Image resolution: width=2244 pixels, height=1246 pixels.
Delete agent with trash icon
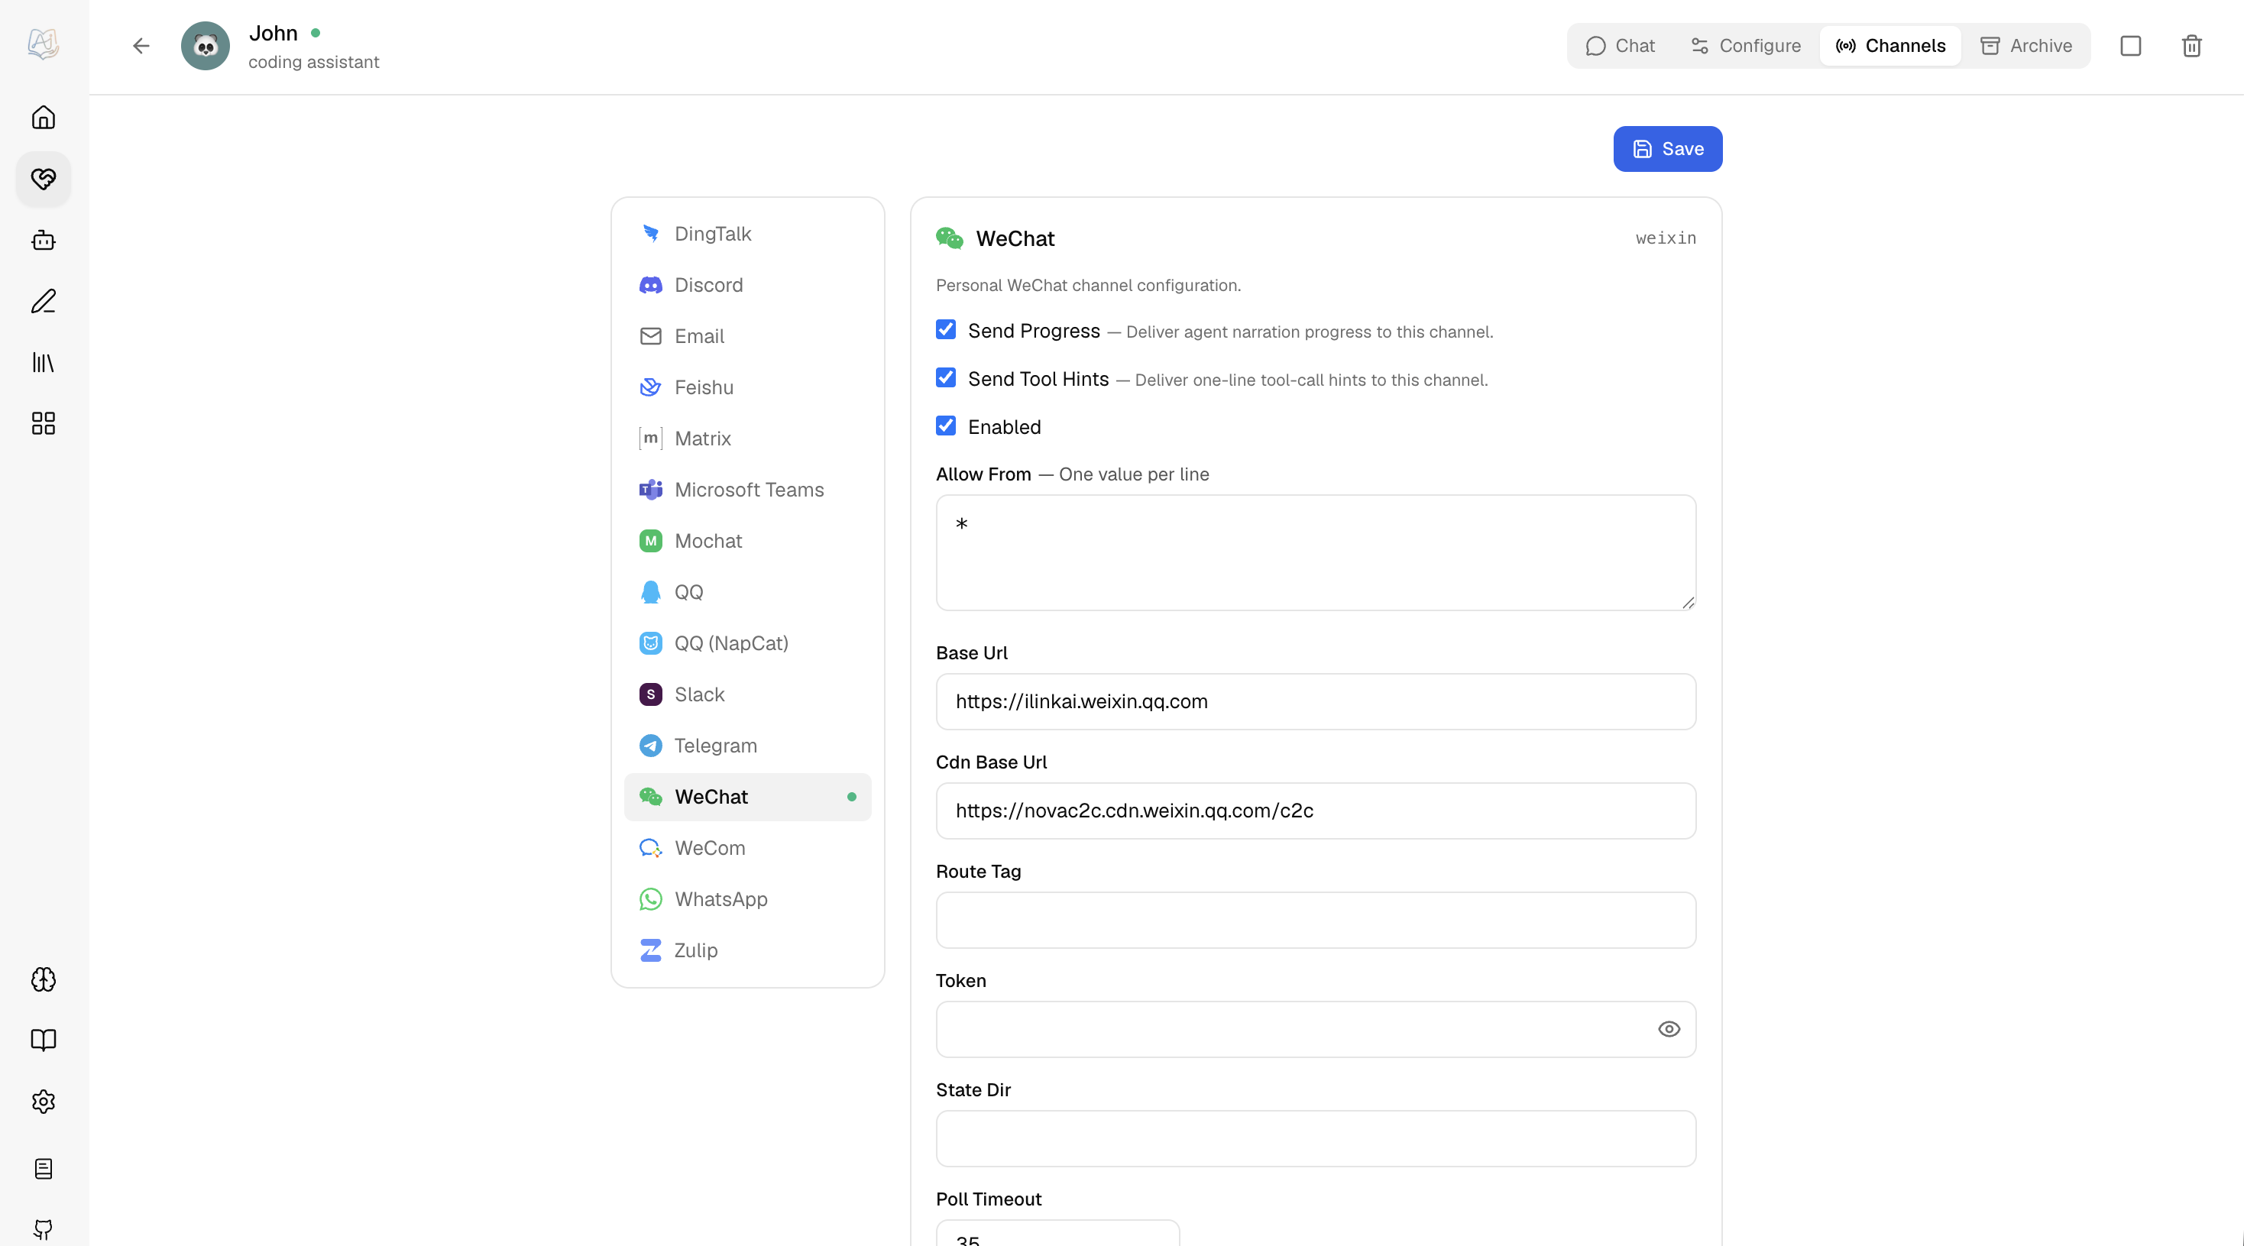pos(2192,45)
